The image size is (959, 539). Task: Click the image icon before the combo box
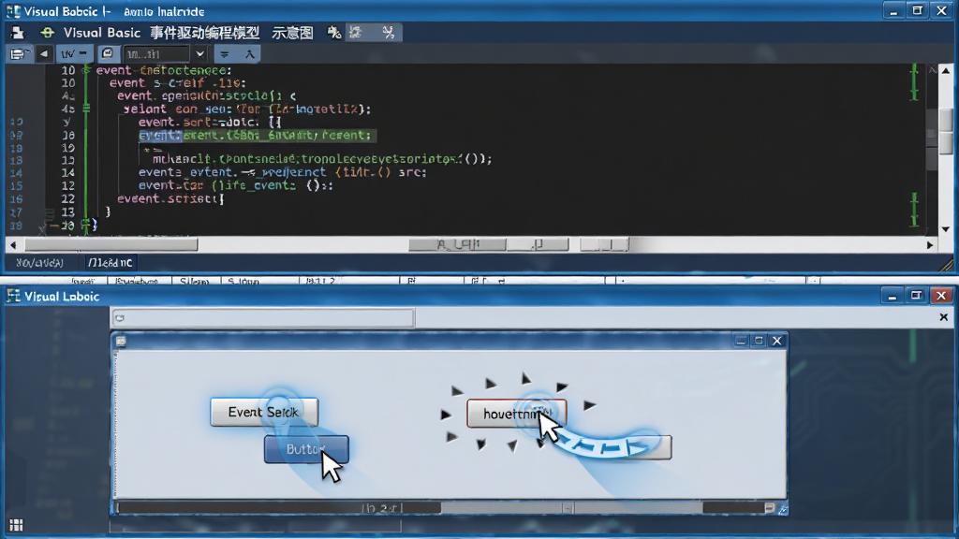107,53
